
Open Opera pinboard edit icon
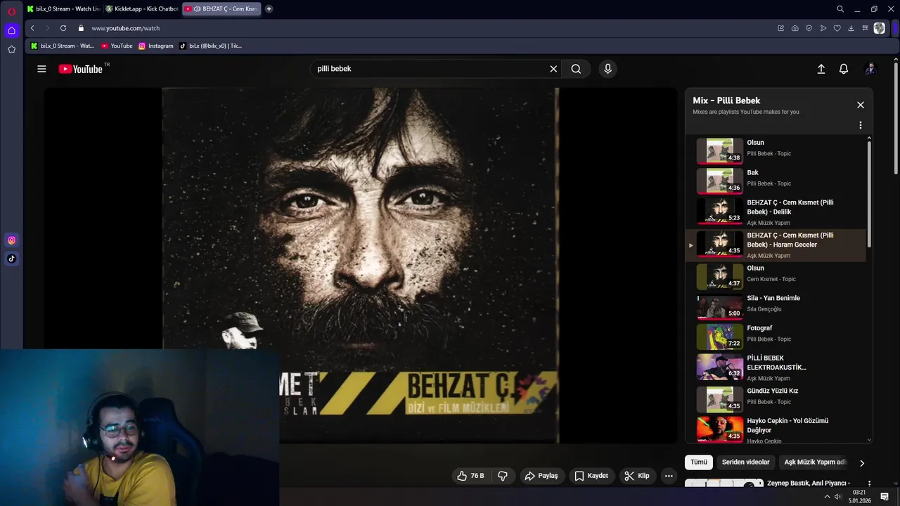[780, 28]
